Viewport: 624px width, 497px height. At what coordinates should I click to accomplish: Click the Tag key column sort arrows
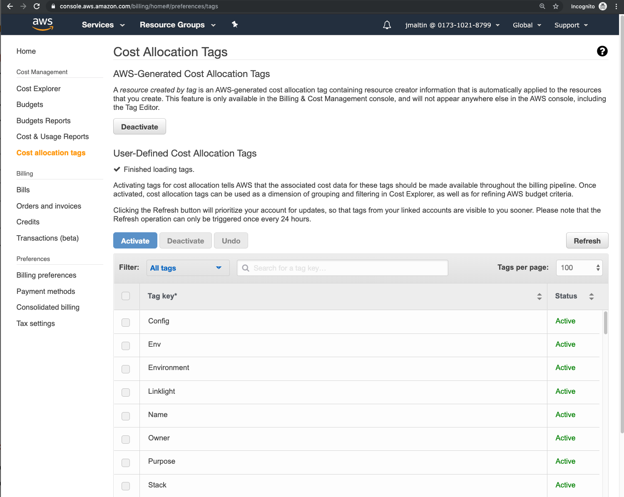click(539, 296)
